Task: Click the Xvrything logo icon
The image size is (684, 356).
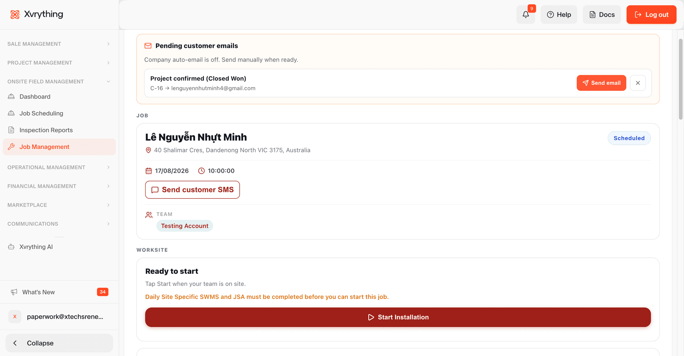Action: (15, 15)
